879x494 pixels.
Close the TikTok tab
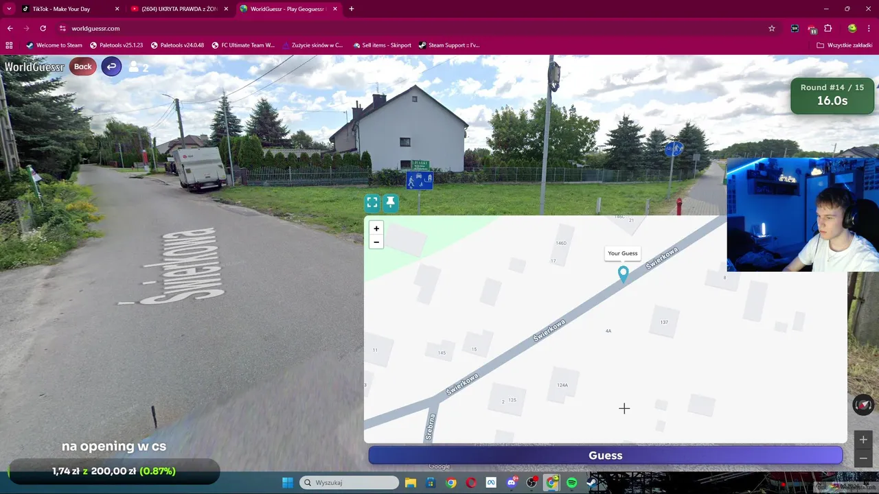117,9
